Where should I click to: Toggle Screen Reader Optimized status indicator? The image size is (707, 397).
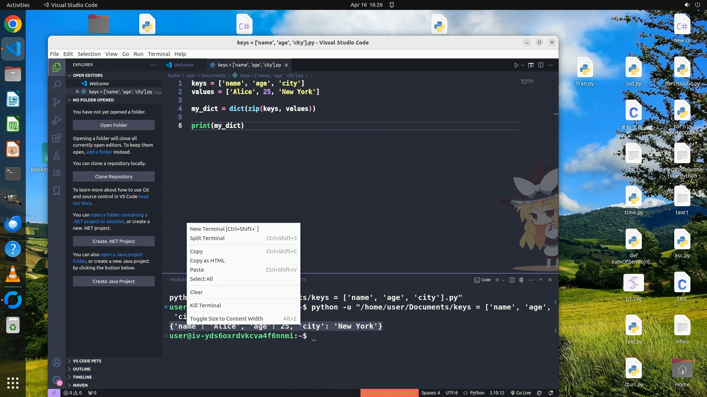389,393
